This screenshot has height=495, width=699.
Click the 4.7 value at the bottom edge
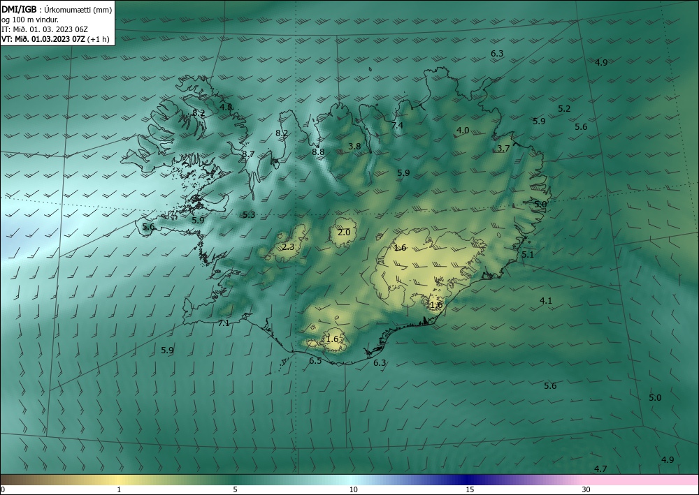[600, 468]
